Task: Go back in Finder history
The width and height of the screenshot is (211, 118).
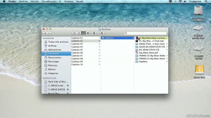Action: 45,33
